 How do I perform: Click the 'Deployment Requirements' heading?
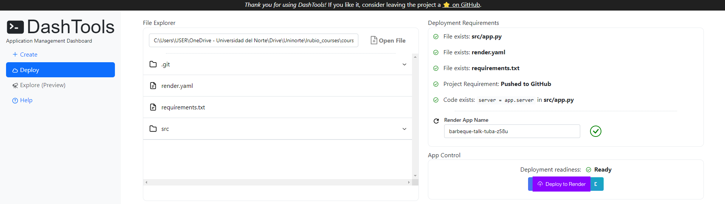click(463, 23)
